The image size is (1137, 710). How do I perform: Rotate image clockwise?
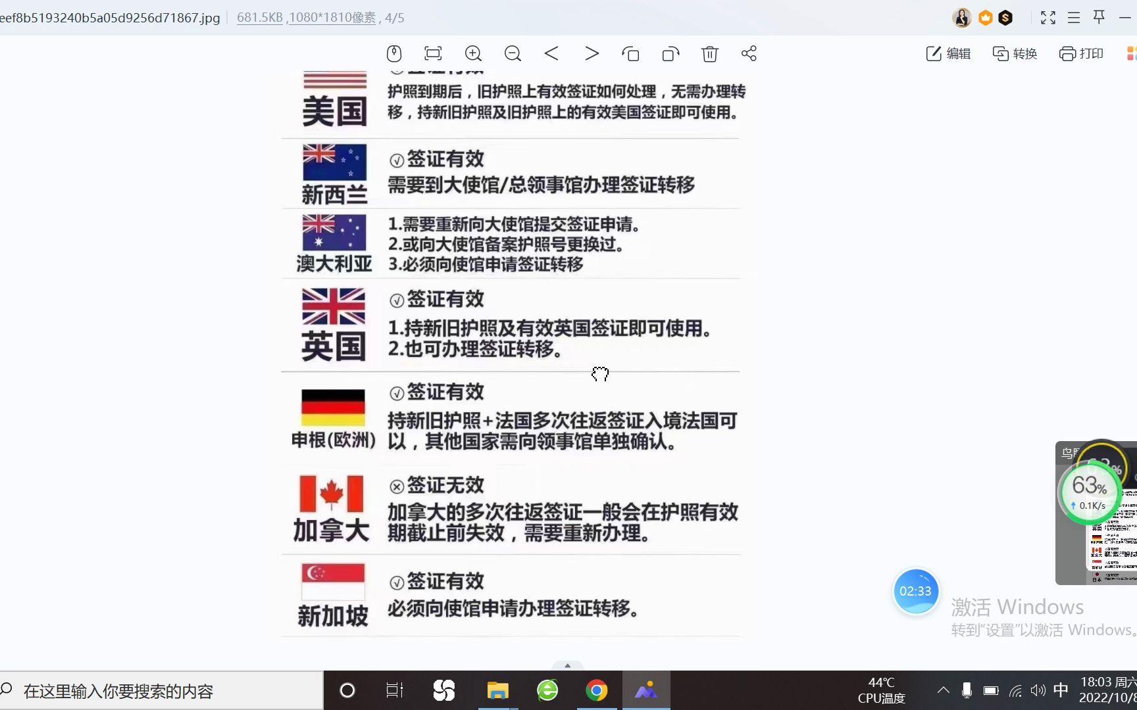pos(670,54)
